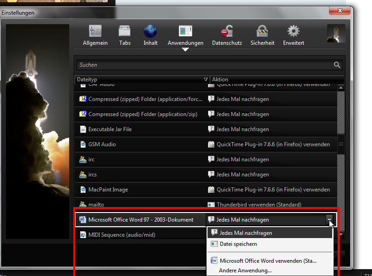The image size is (372, 276).
Task: Click the ircs protocol icon
Action: 83,175
